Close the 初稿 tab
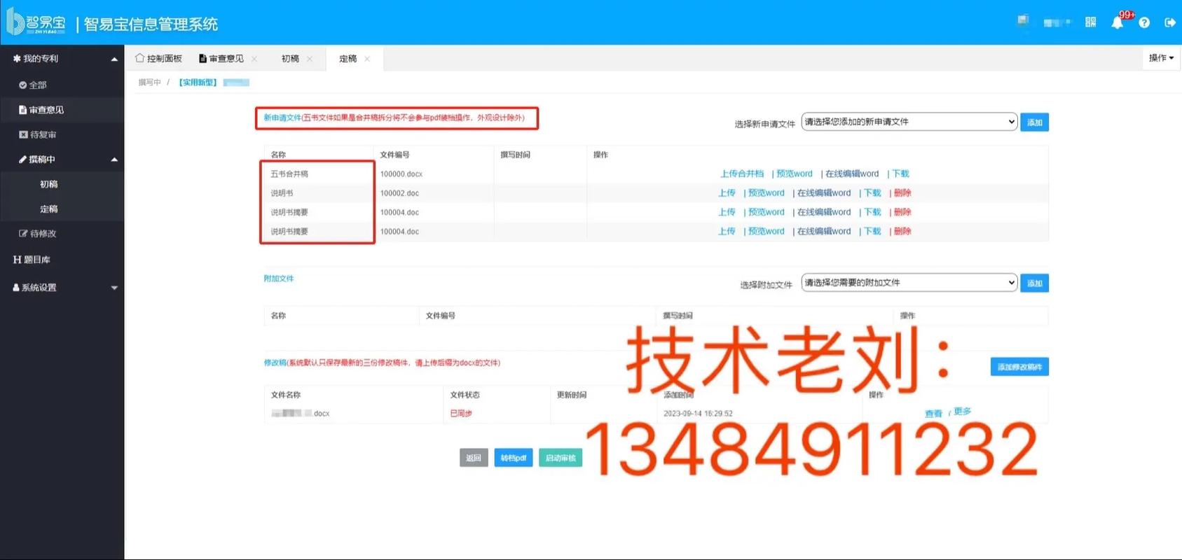This screenshot has height=560, width=1182. (x=310, y=59)
